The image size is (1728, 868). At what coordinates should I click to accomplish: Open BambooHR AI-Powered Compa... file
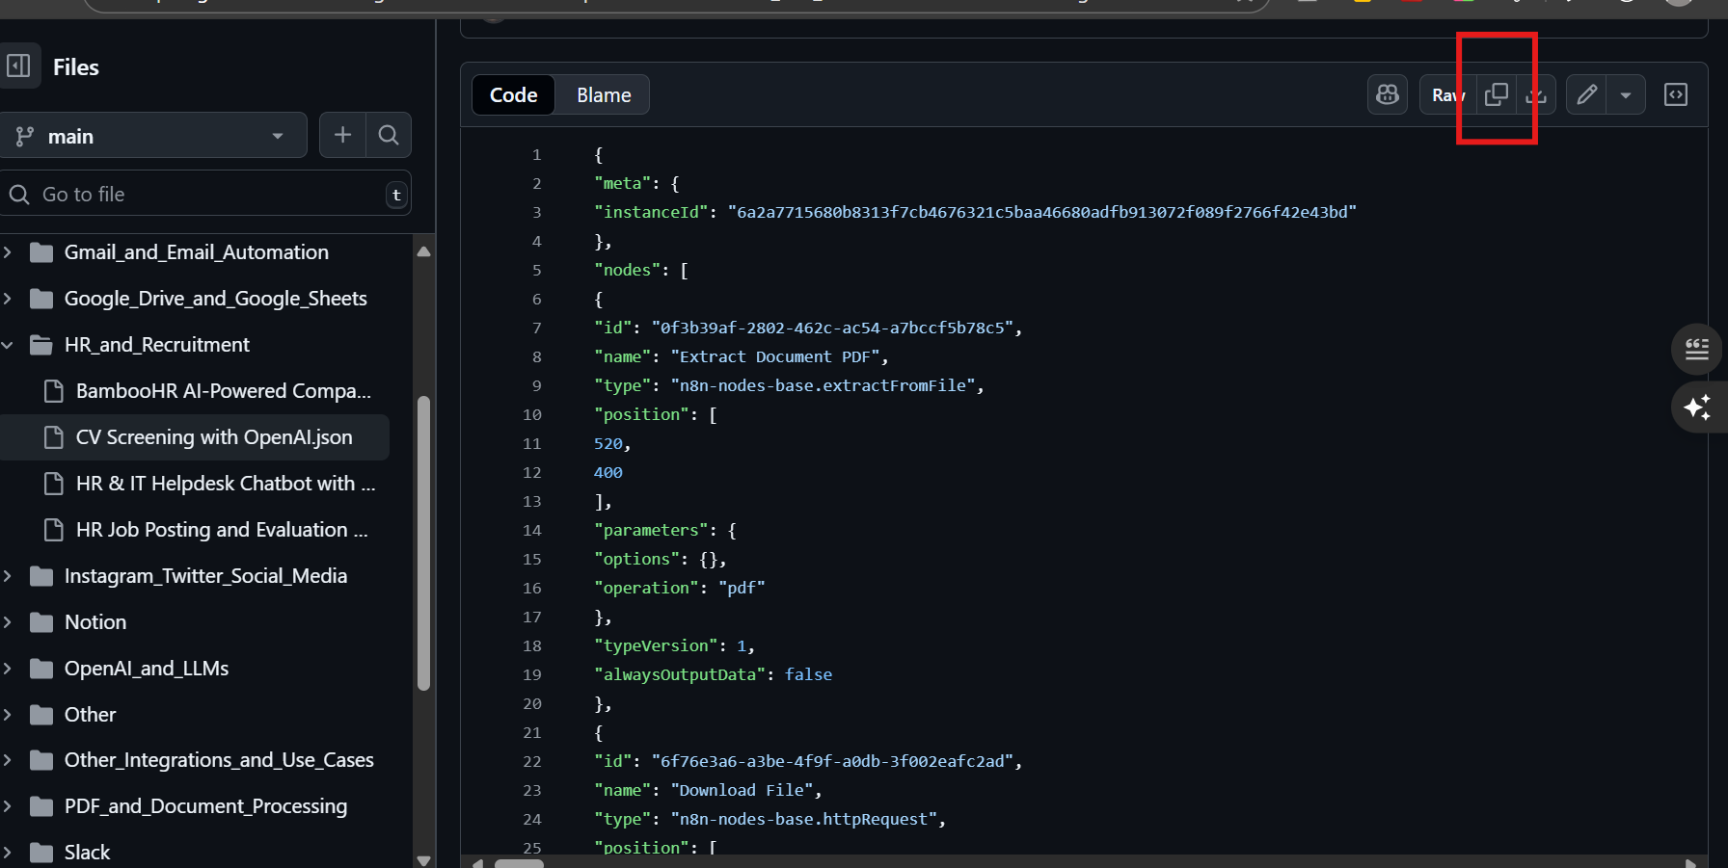point(223,391)
